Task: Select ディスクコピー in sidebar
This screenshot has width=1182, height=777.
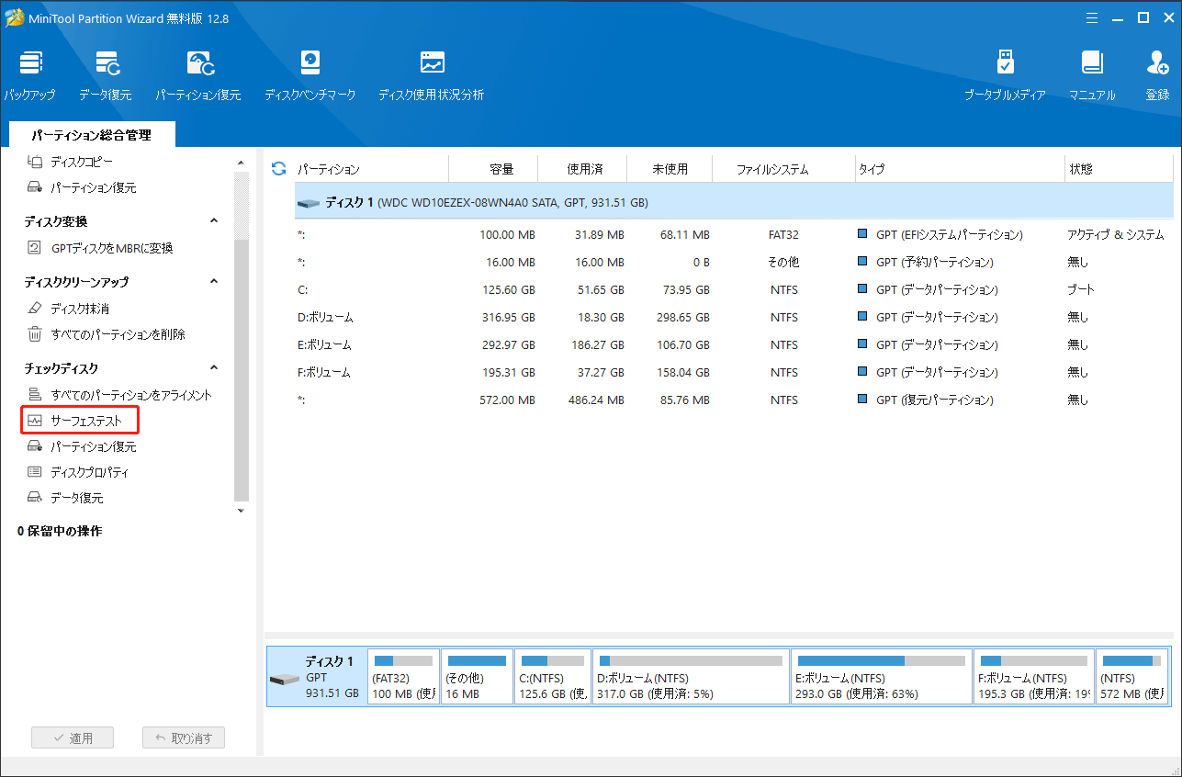Action: click(82, 162)
